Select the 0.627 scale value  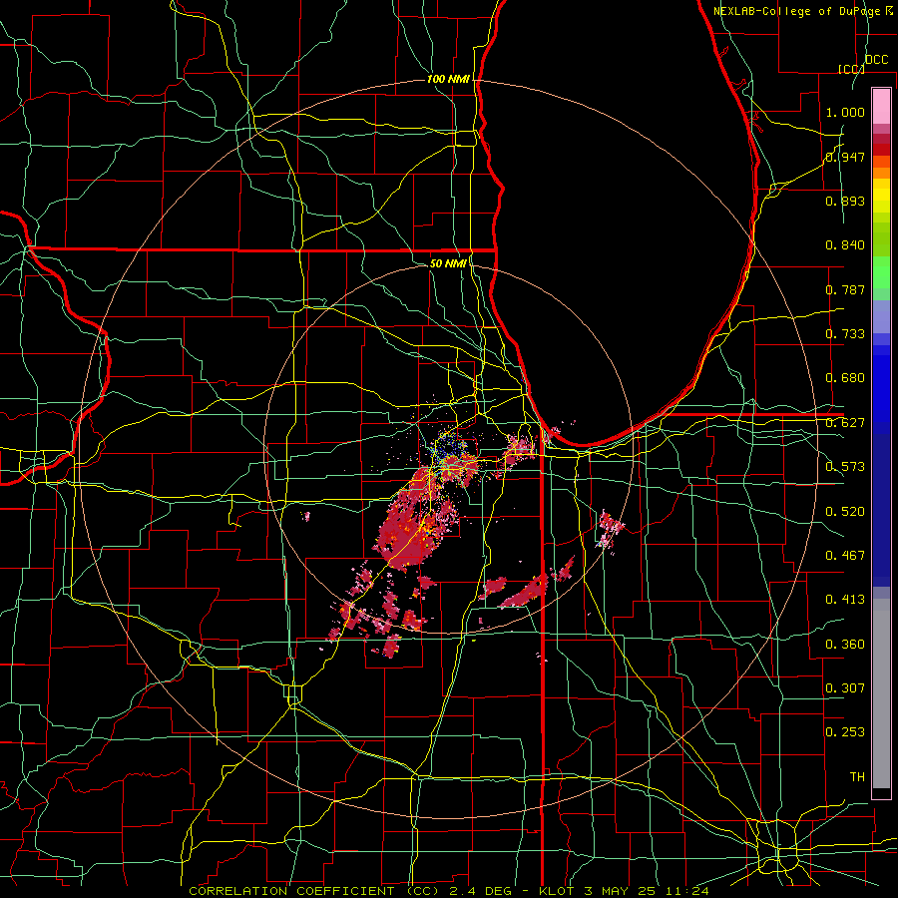[x=845, y=423]
